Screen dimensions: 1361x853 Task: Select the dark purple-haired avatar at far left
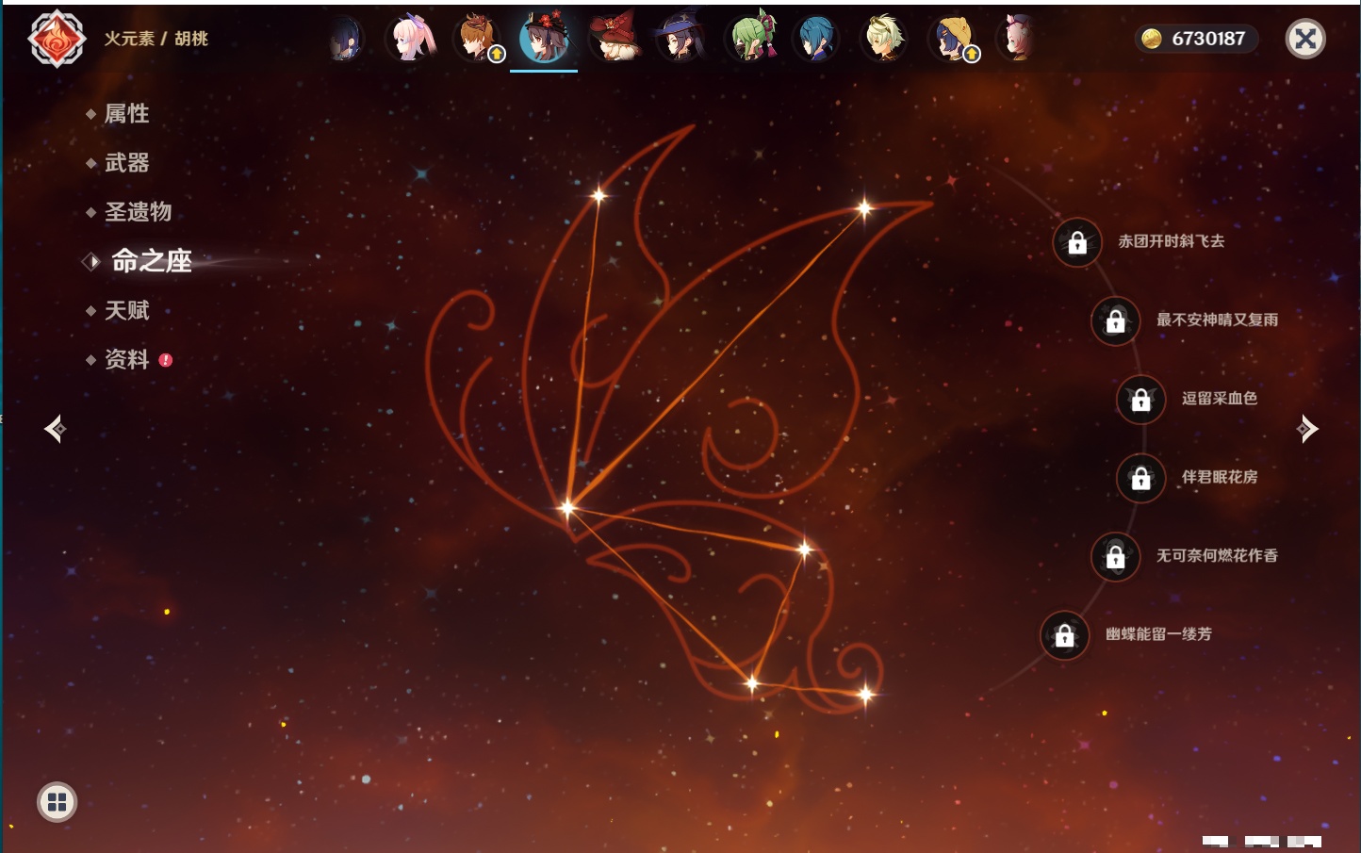(x=346, y=38)
